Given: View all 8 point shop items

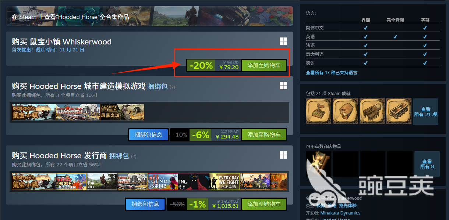Looking at the screenshot, I should (427, 164).
